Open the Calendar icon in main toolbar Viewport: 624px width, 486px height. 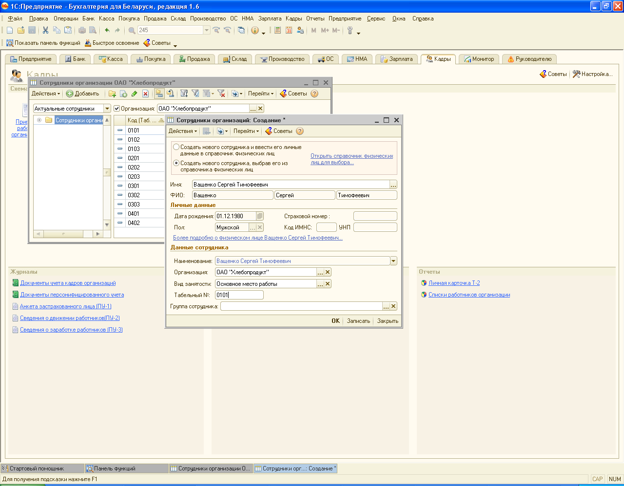[x=289, y=30]
